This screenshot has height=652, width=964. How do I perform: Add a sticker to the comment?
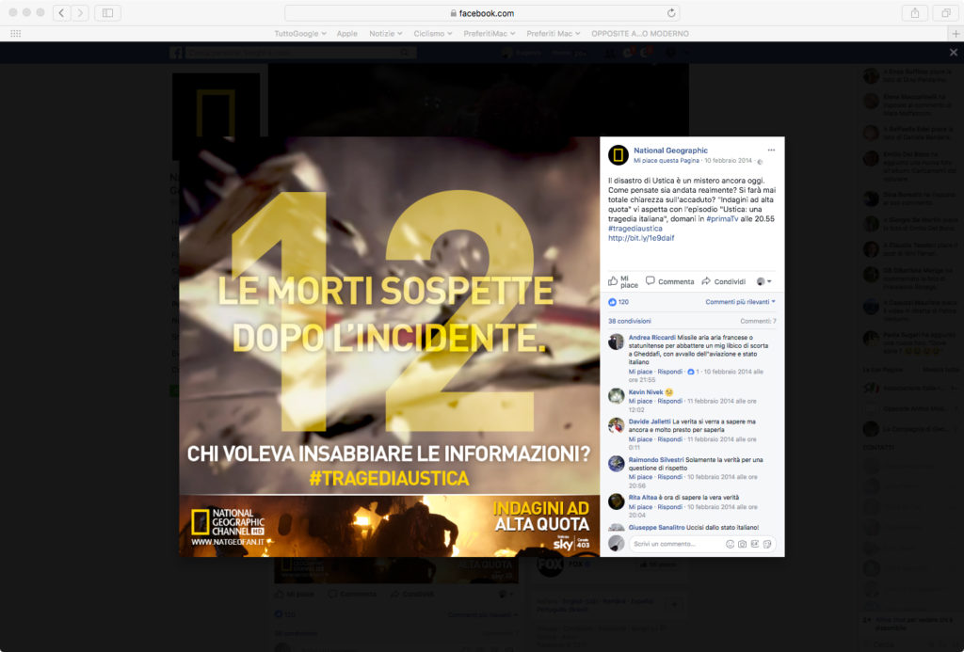click(x=767, y=544)
